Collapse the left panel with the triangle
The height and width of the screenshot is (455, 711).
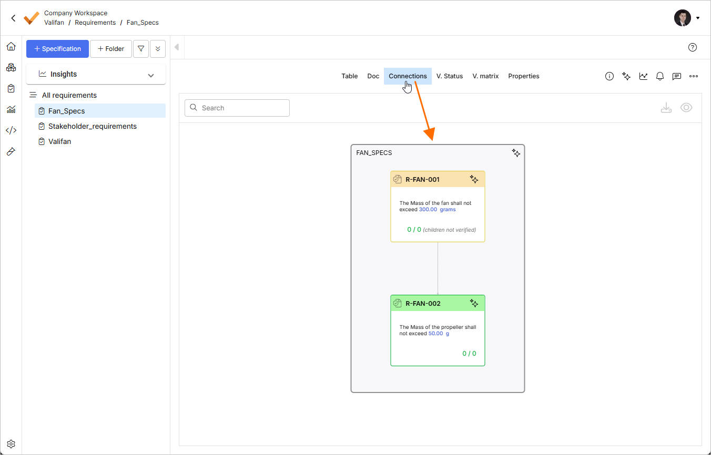177,47
